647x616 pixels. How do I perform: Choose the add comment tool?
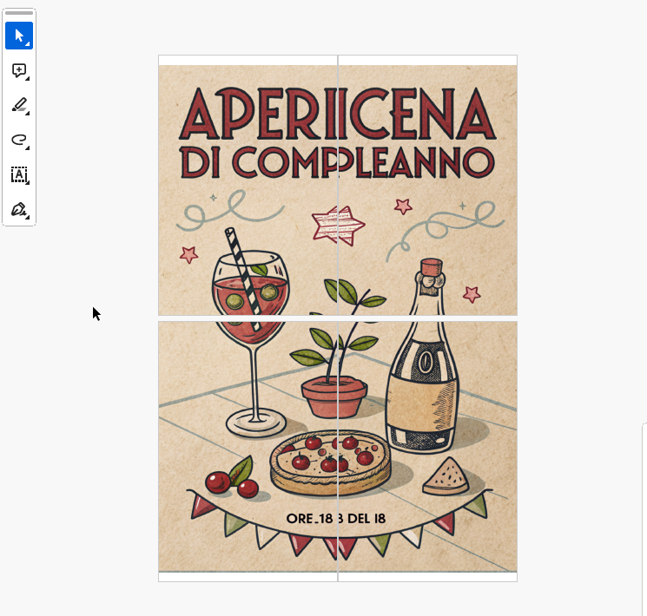[x=19, y=71]
